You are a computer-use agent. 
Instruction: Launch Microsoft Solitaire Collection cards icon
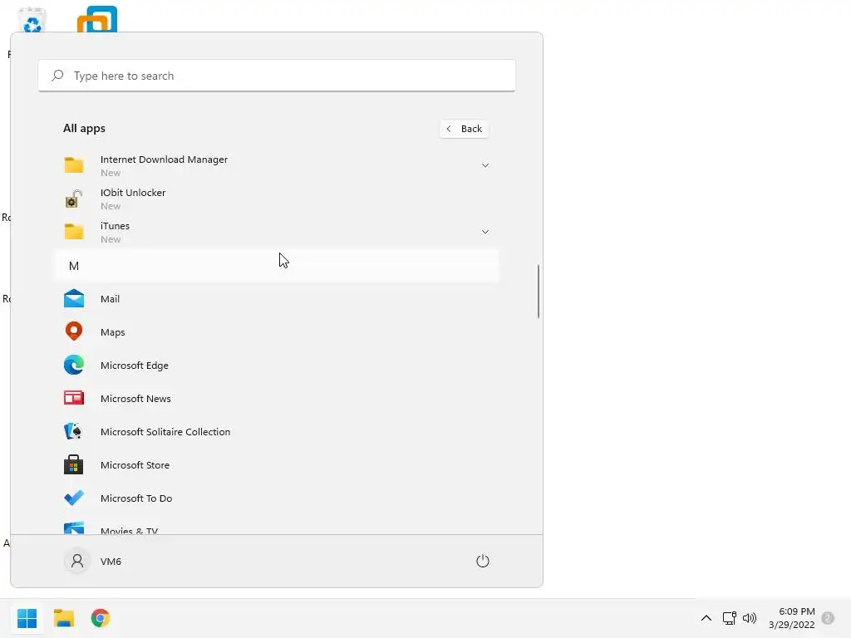74,431
